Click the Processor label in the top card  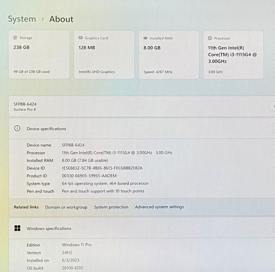pos(222,38)
